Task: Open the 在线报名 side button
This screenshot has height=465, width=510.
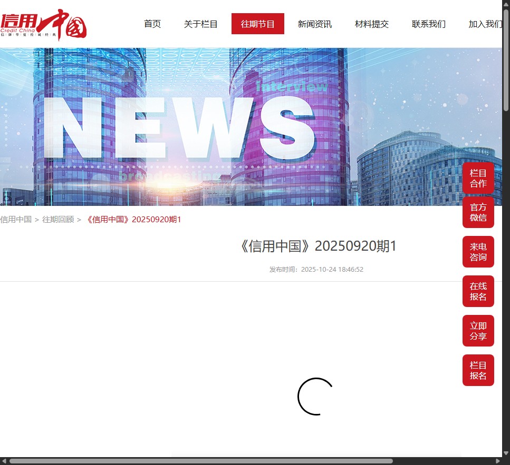Action: (x=478, y=291)
